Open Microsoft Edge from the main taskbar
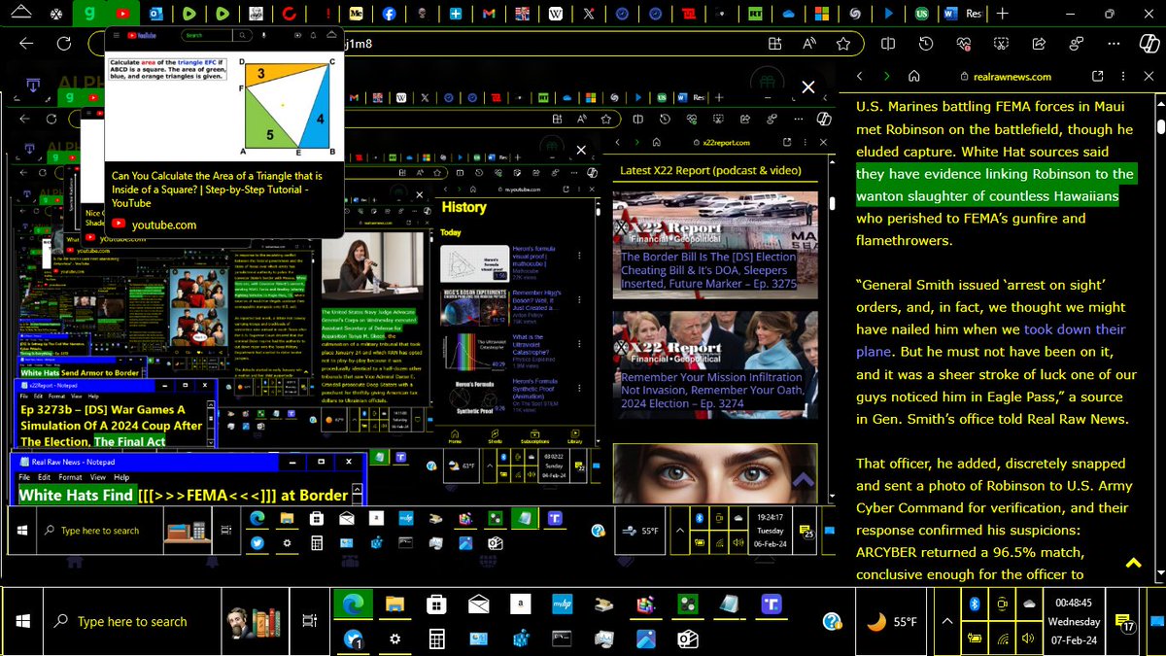The height and width of the screenshot is (656, 1166). 353,604
